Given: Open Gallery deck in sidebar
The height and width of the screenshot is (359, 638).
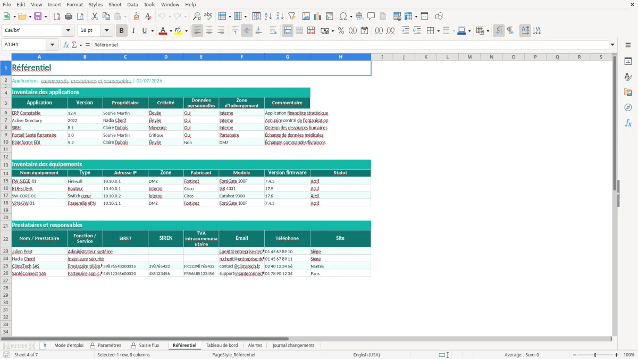Looking at the screenshot, I should 628,93.
